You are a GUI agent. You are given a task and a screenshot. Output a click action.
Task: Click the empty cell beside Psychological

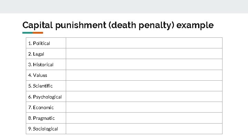coord(144,96)
